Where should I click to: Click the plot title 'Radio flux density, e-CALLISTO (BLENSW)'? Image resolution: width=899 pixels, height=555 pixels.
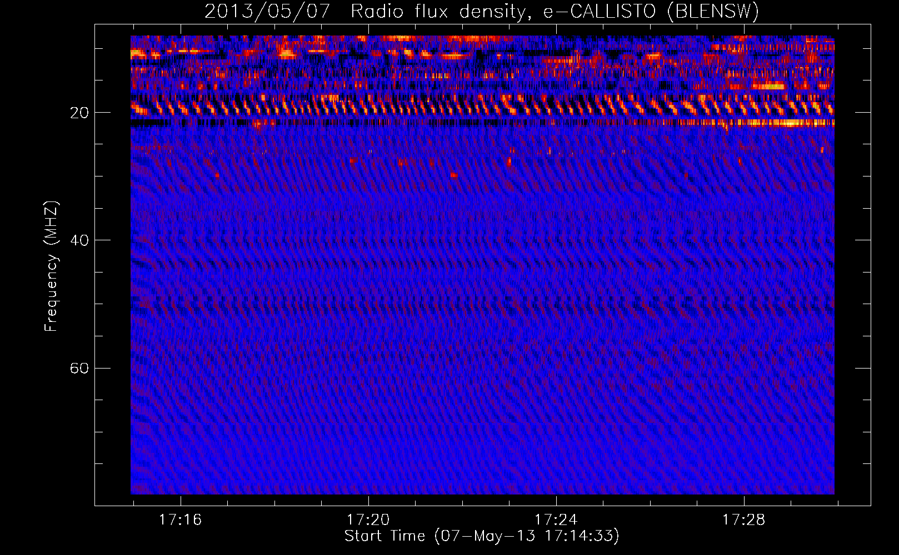click(x=555, y=12)
